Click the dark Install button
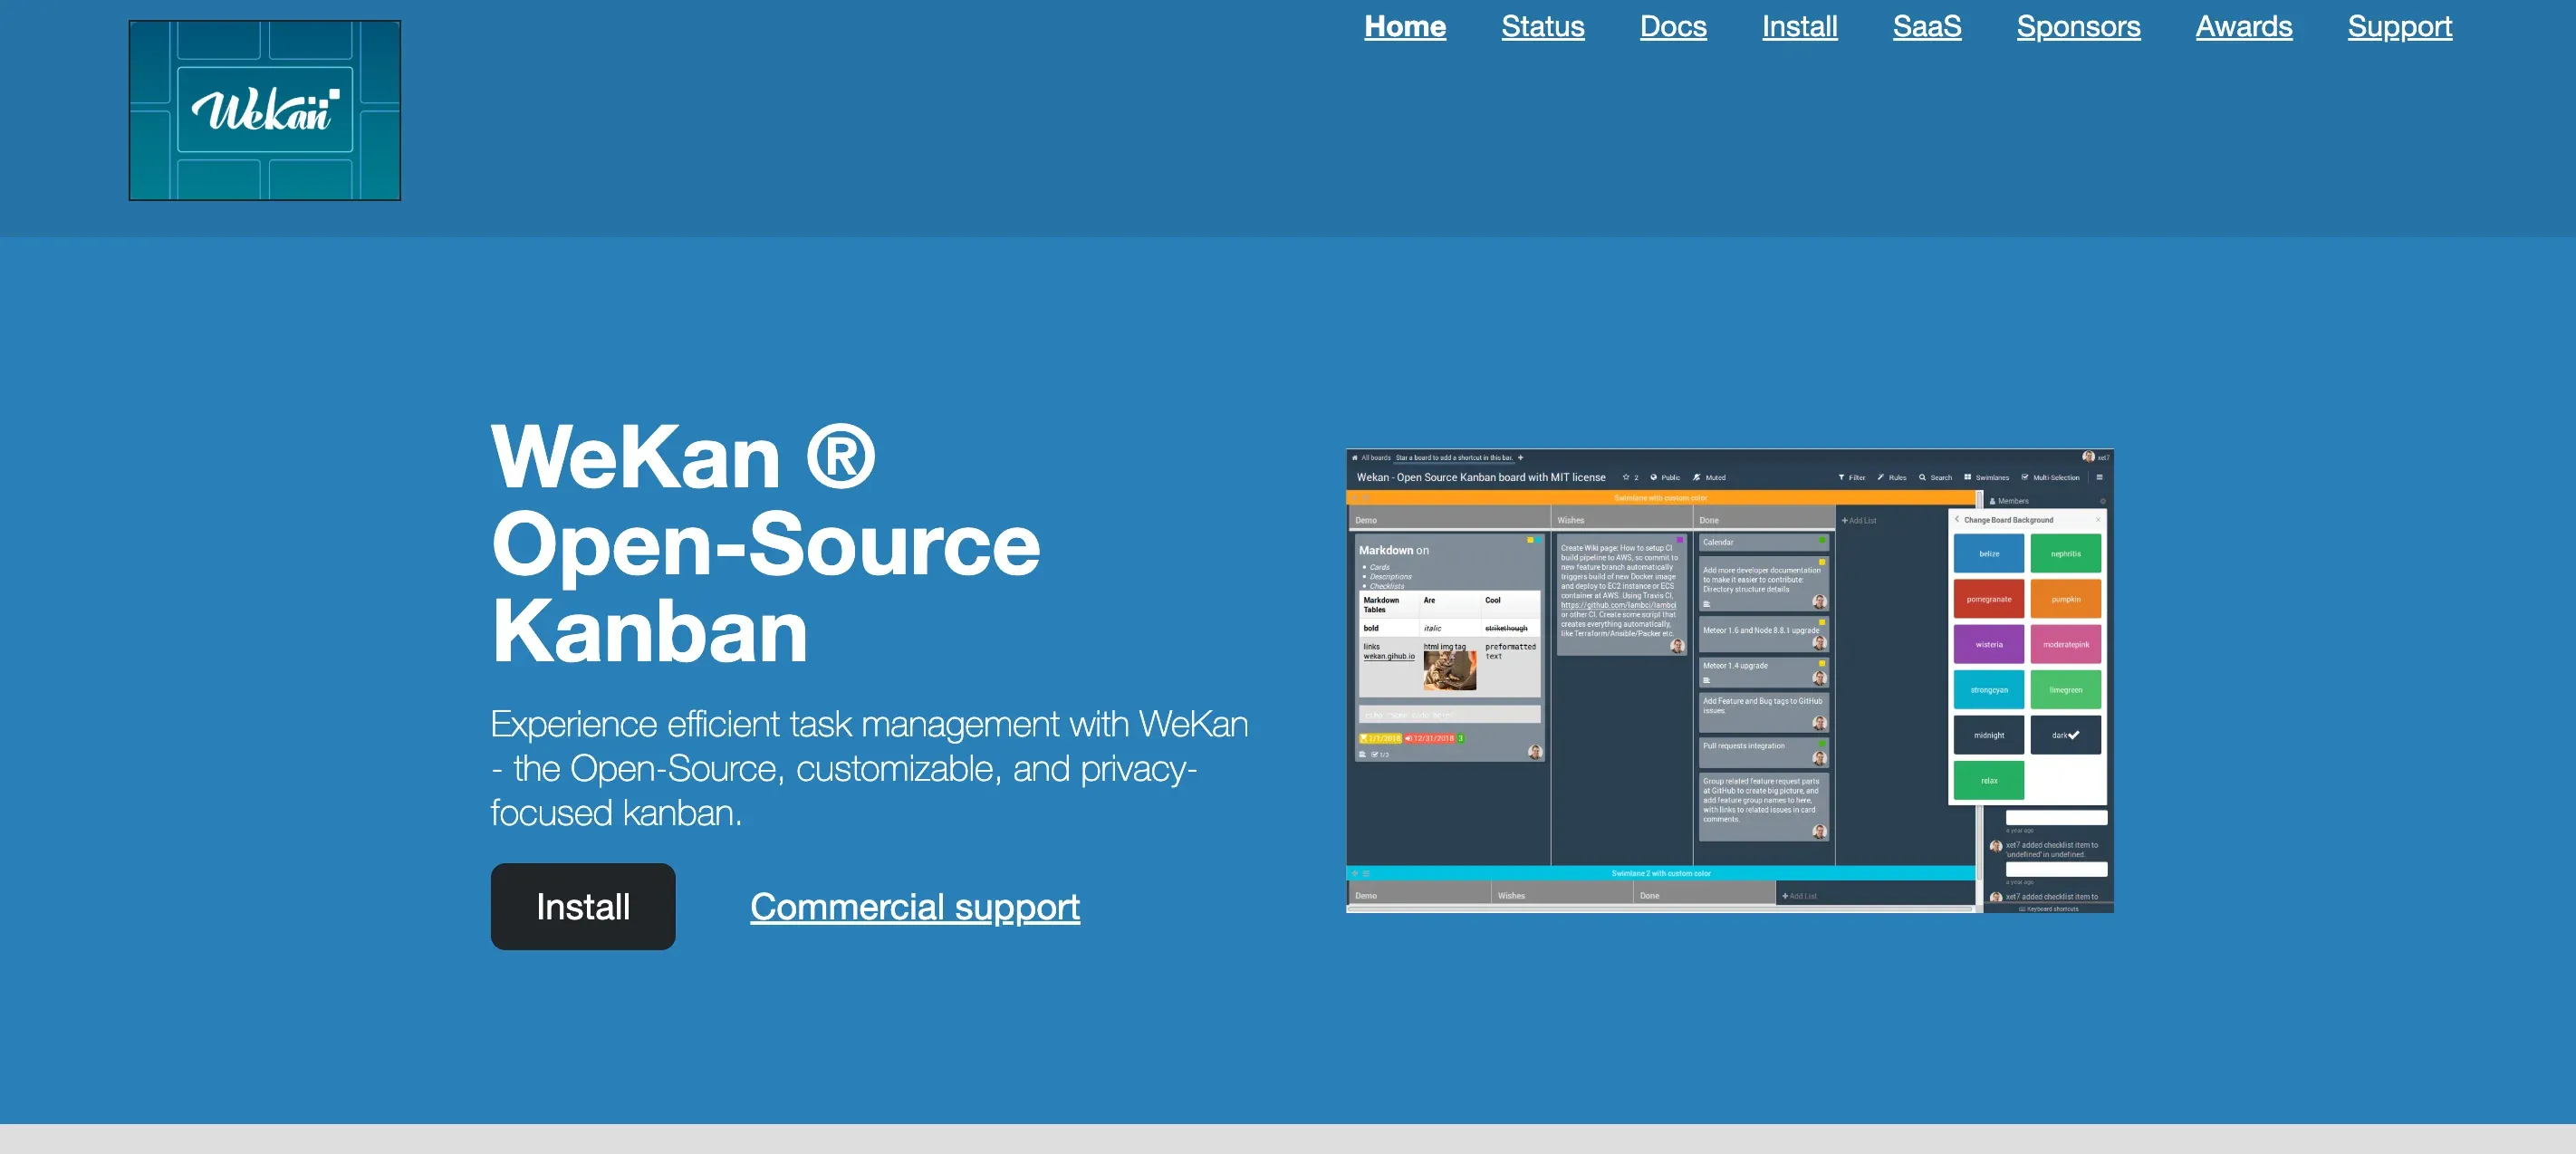Screen dimensions: 2576x1154 pos(583,906)
